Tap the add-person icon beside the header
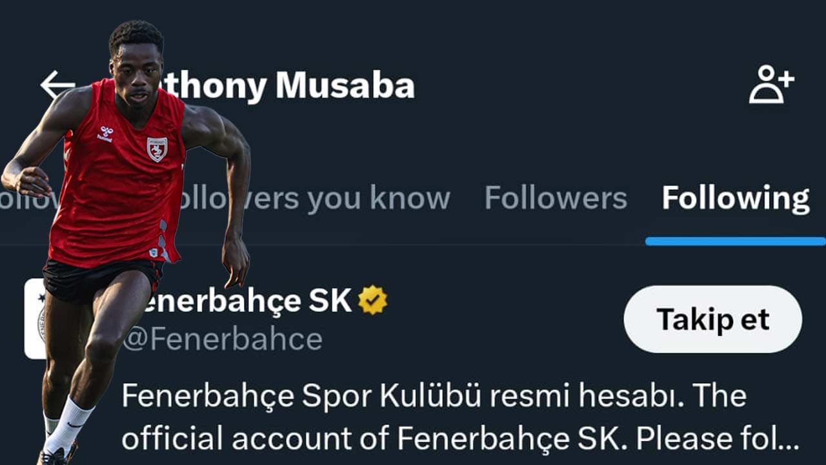Viewport: 826px width, 465px height. (771, 84)
